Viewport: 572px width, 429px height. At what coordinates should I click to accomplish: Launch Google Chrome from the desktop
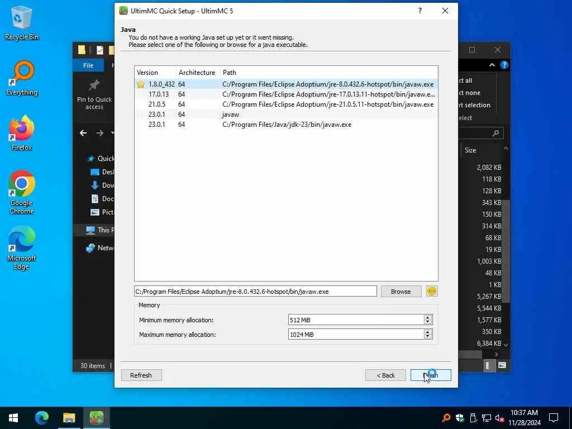pos(22,192)
